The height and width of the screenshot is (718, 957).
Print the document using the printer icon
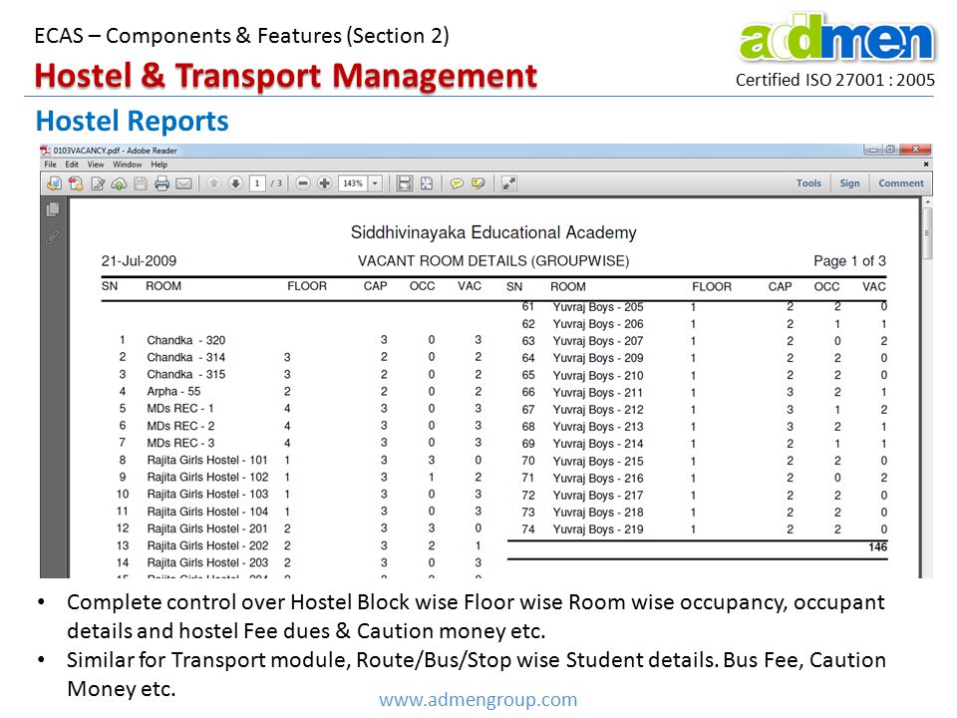pos(161,183)
